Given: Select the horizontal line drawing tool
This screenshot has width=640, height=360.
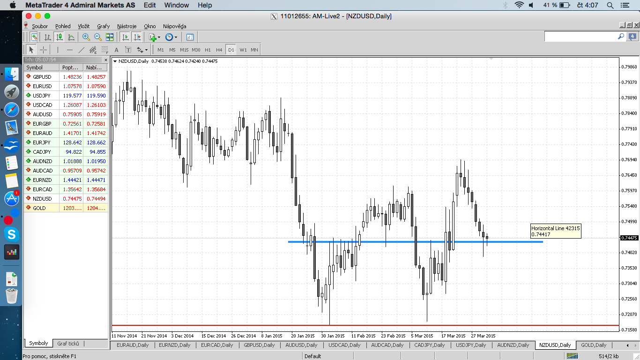Looking at the screenshot, I should pyautogui.click(x=70, y=50).
